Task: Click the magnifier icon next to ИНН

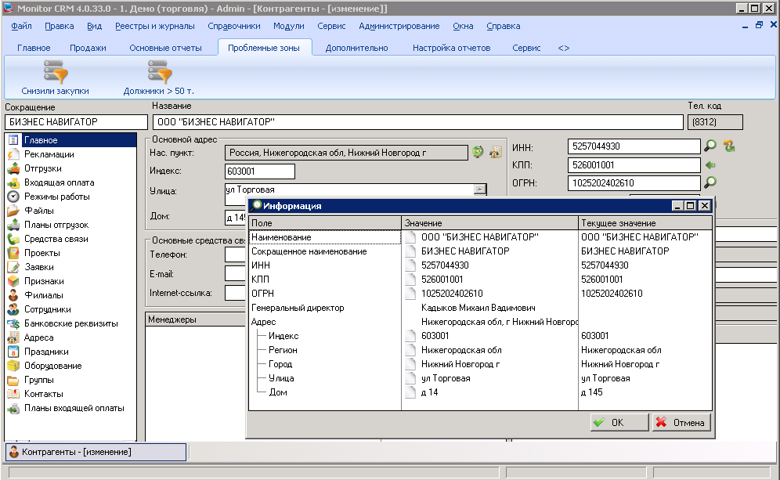Action: click(x=710, y=146)
